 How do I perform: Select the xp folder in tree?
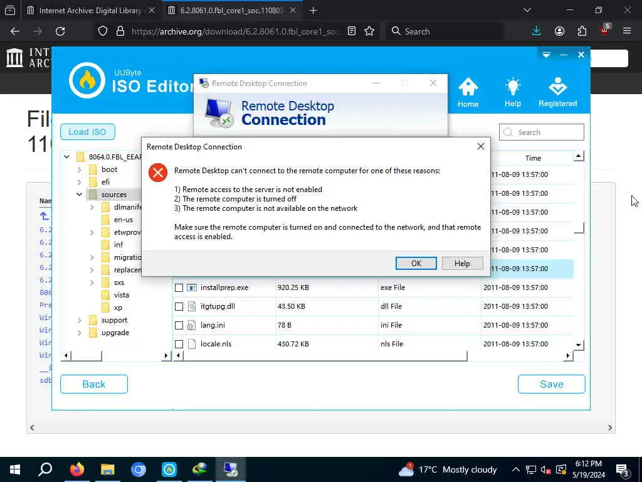(x=118, y=308)
